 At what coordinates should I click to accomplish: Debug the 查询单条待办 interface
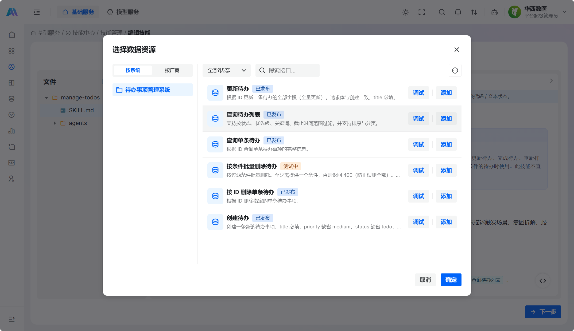coord(419,144)
